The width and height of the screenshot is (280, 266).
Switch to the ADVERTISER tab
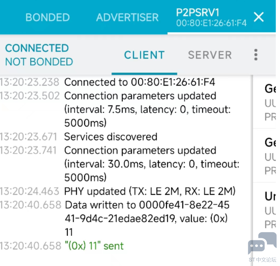coord(127,18)
